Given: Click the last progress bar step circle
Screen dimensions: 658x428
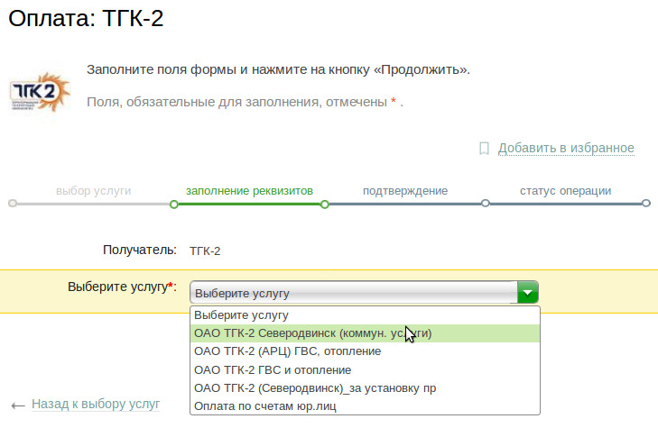Looking at the screenshot, I should (x=646, y=204).
